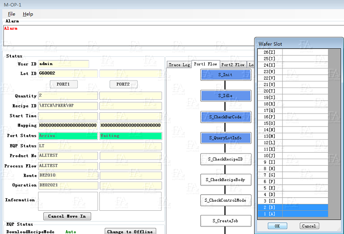
Task: Click the S_CreateJob flow step
Action: (226, 221)
